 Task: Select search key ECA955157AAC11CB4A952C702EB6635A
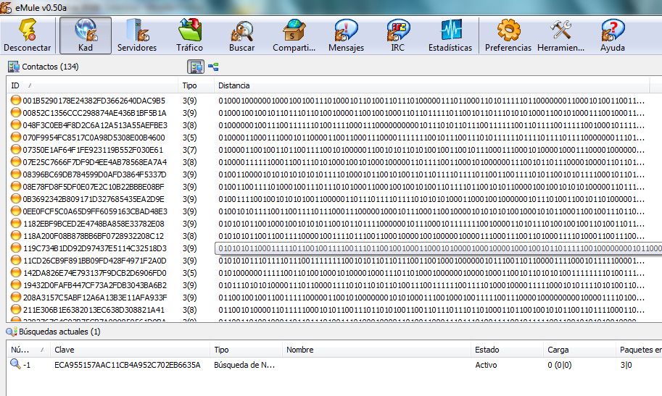click(x=128, y=365)
